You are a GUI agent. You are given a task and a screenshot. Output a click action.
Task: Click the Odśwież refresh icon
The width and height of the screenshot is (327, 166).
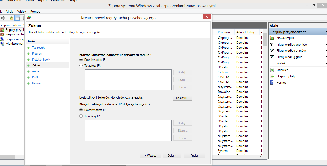pos(272,70)
